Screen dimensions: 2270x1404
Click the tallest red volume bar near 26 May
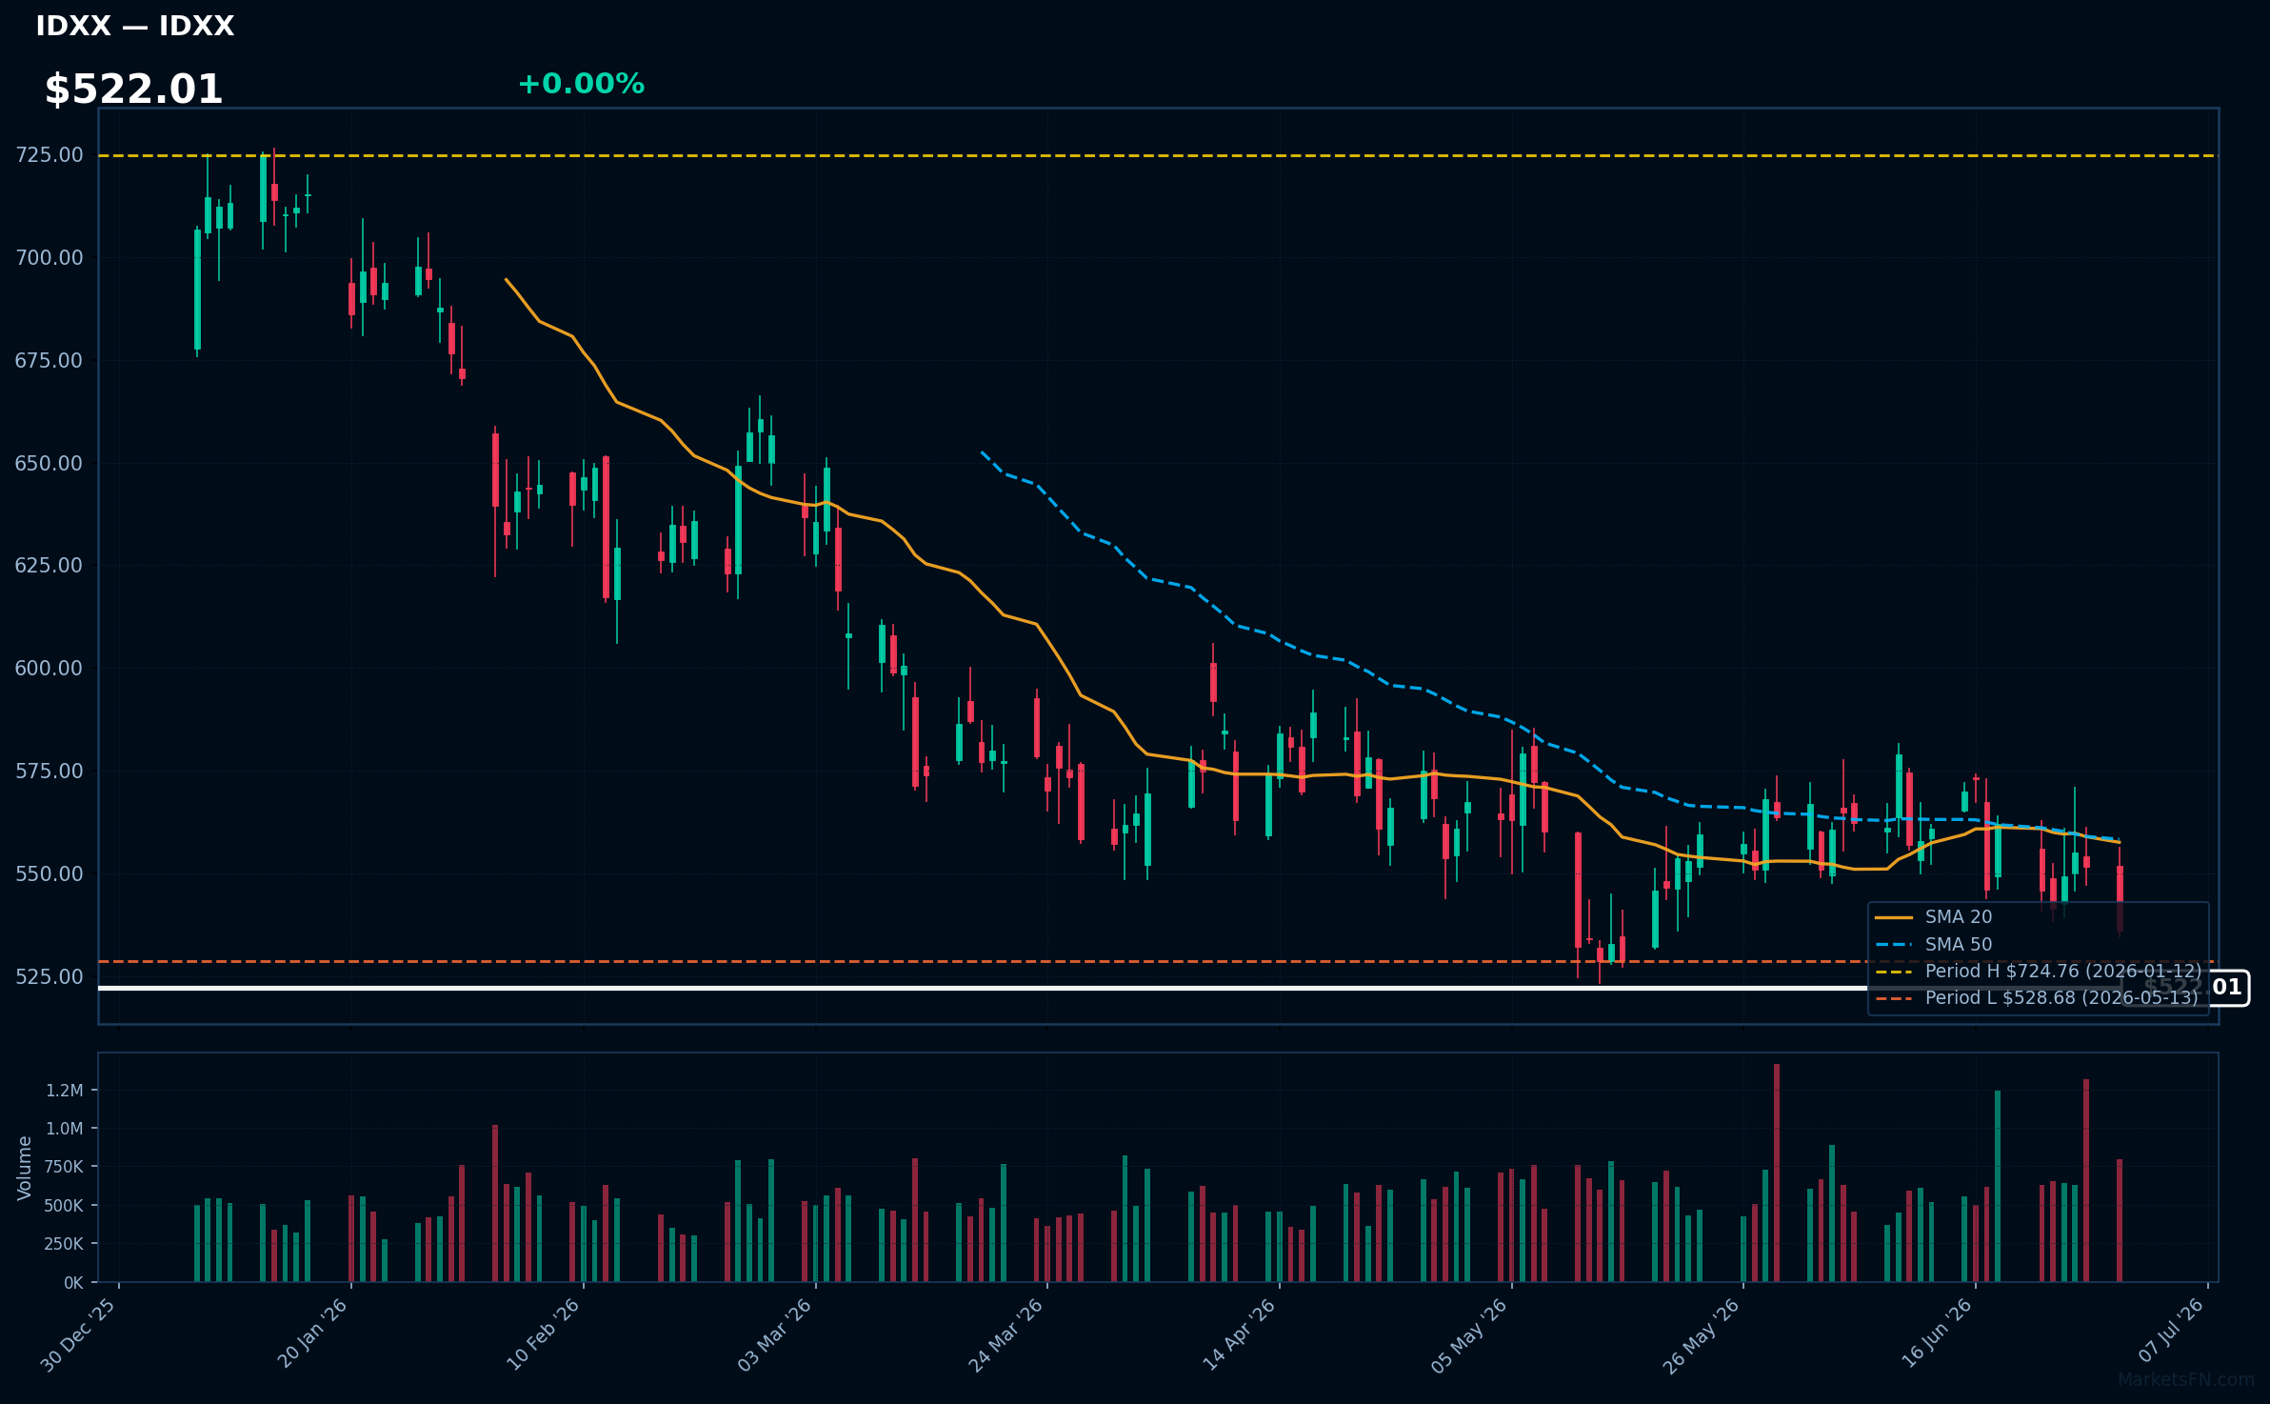click(x=1777, y=1173)
